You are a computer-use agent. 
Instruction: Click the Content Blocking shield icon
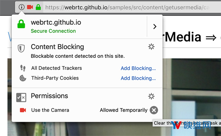coord(21,48)
